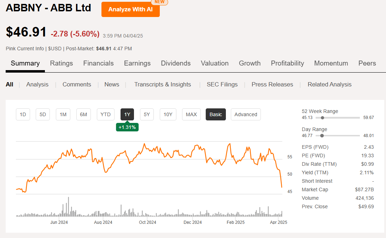Screen dimensions: 386x238
Task: Click the Day Range slider marker
Action: (322, 135)
